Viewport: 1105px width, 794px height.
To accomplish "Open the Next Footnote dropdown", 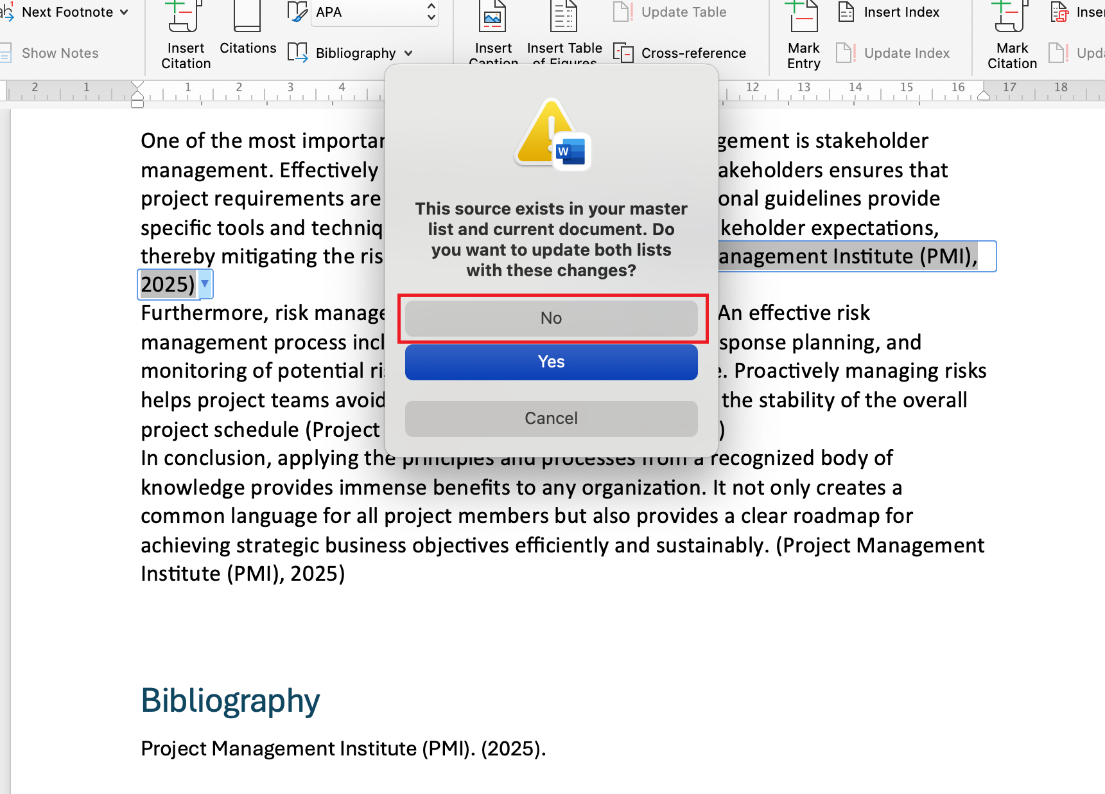I will [124, 12].
